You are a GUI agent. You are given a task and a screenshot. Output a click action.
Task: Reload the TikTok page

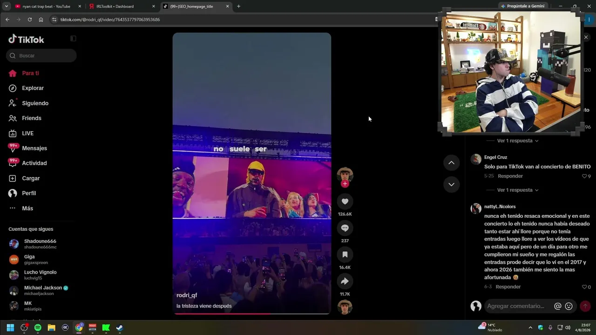[30, 20]
